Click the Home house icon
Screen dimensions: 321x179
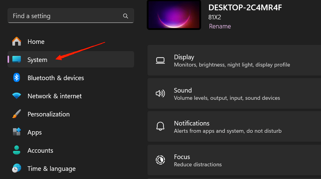(17, 41)
